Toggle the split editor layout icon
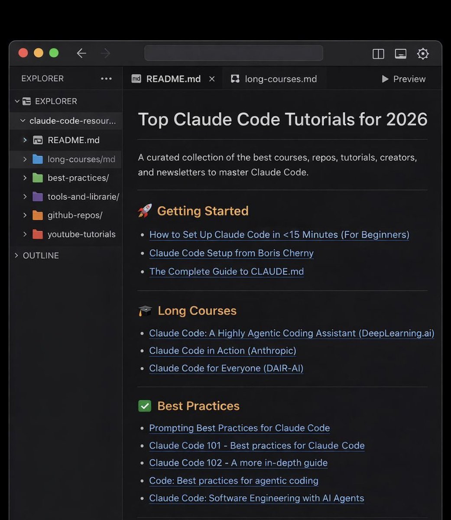This screenshot has height=520, width=451. click(x=378, y=53)
